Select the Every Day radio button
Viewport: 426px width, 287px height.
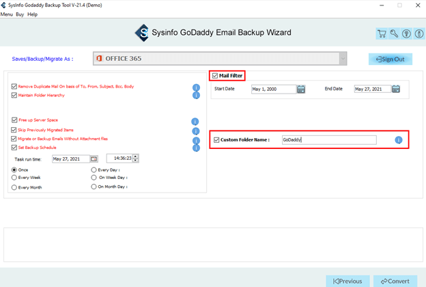tap(94, 169)
